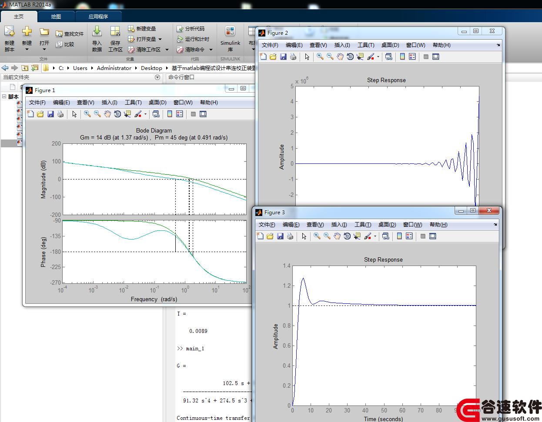The image size is (542, 422).
Task: Click New Figure icon in Figure 3
Action: pyautogui.click(x=260, y=236)
